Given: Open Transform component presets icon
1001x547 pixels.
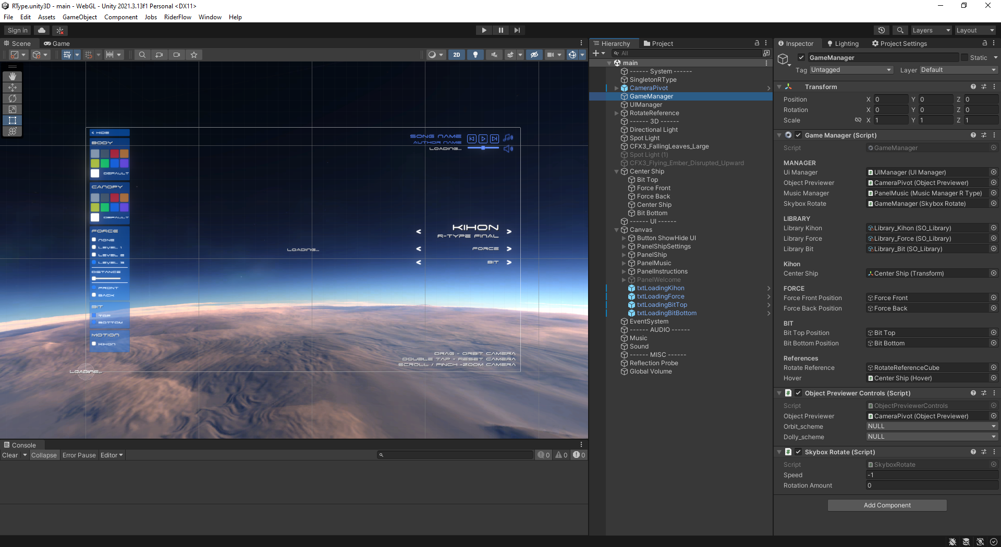Looking at the screenshot, I should pos(984,86).
